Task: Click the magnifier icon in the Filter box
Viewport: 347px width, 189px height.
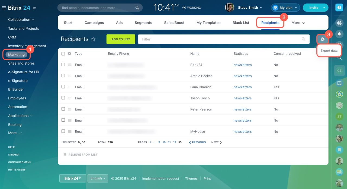Action: coord(304,39)
